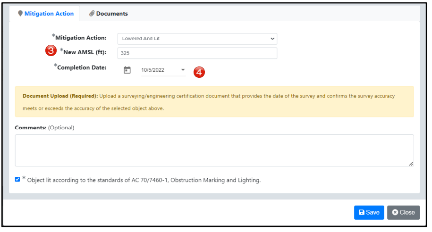Focus the New AMSL (ft) field
This screenshot has width=432, height=232.
pos(197,53)
